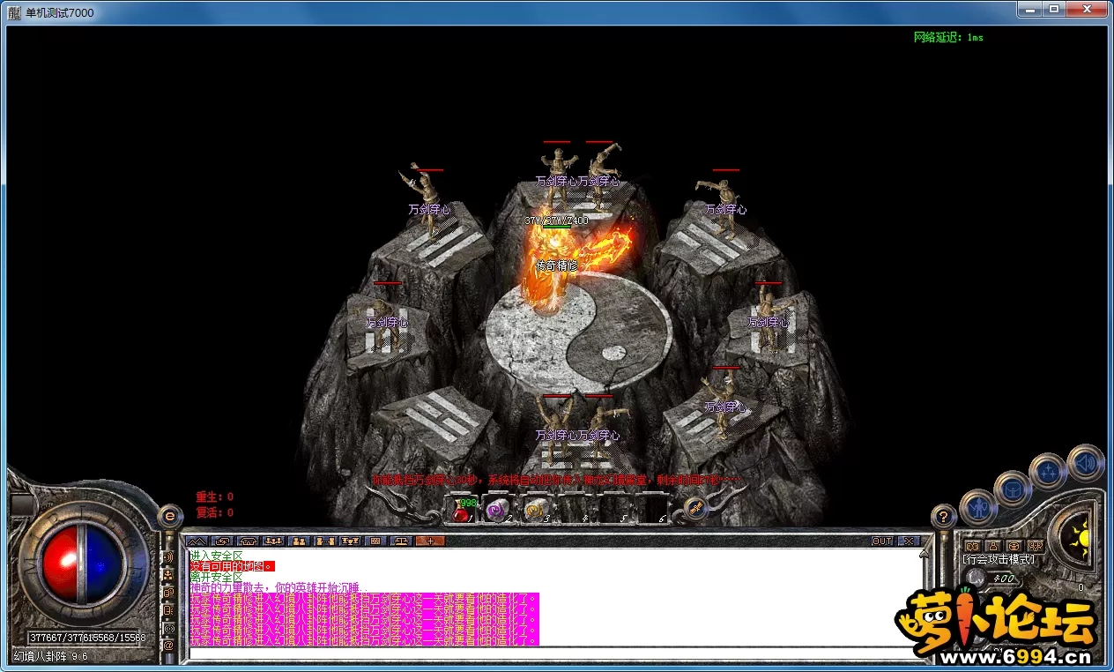This screenshot has height=672, width=1114.
Task: Click the red chat line '没有可用的地图。'
Action: [x=233, y=566]
